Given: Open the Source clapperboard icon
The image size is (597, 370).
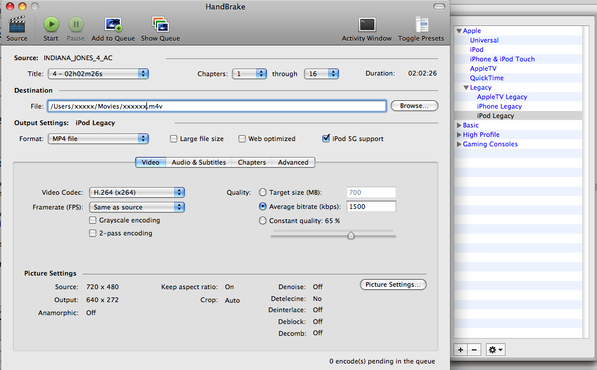Looking at the screenshot, I should [x=17, y=25].
